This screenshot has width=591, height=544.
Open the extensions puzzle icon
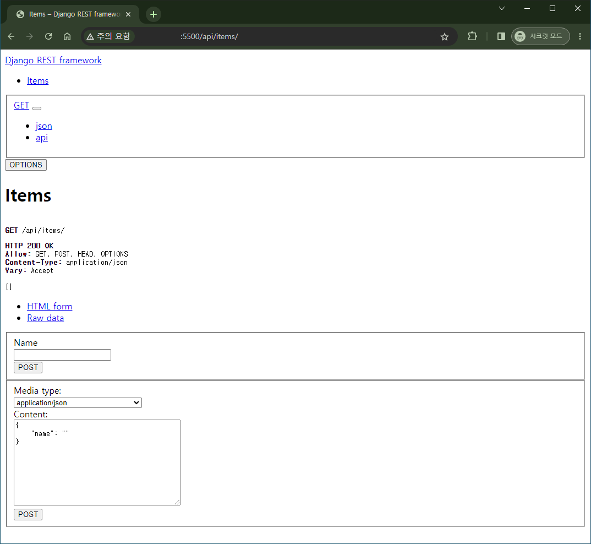(472, 36)
